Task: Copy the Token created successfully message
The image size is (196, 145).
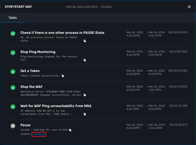Action: click(63, 76)
